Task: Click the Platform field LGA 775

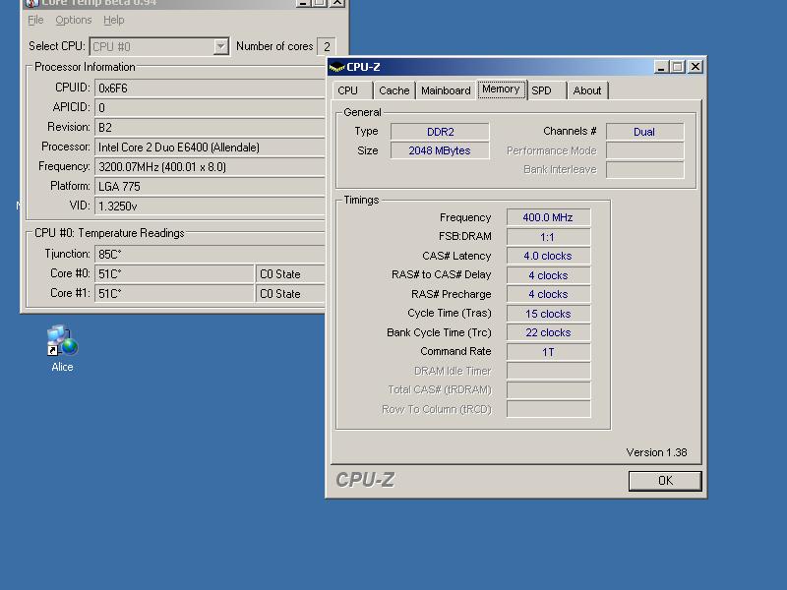Action: click(x=210, y=186)
